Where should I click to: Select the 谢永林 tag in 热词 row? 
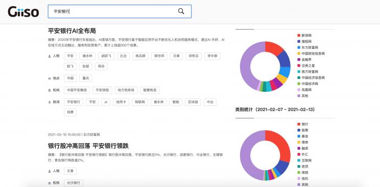tap(158, 102)
